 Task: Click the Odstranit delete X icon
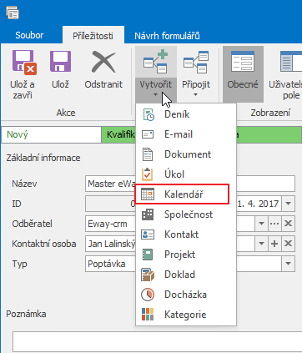pos(103,62)
